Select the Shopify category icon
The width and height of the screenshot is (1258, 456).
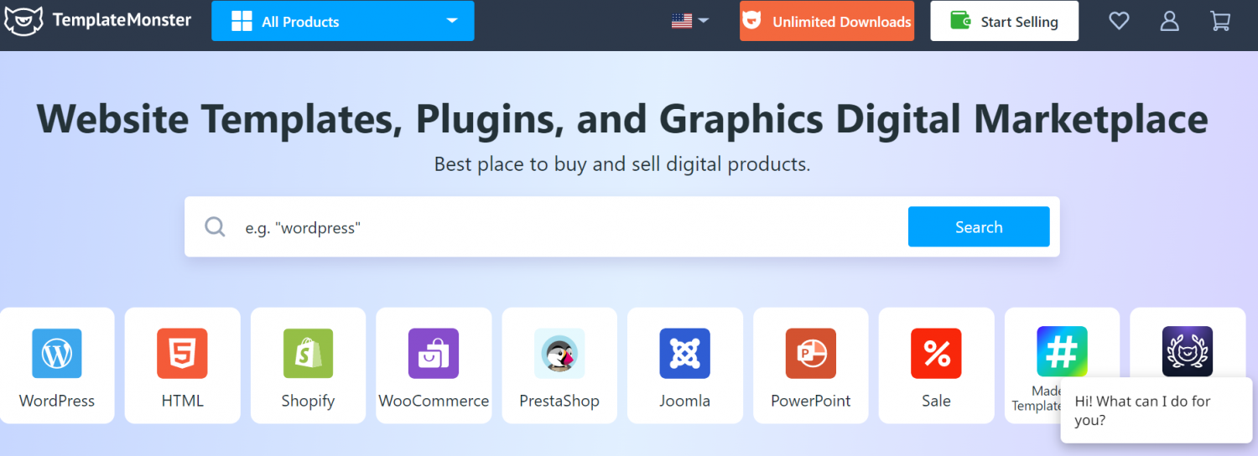[x=308, y=353]
